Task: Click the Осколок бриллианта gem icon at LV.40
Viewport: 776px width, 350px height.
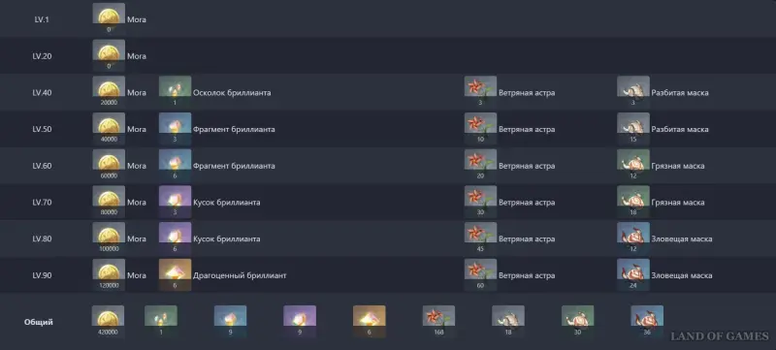Action: 176,92
